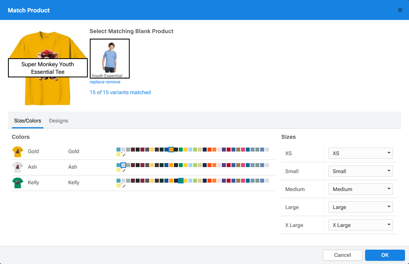The width and height of the screenshot is (409, 264).
Task: Pick dark green swatch in Ash row
Action: [x=162, y=165]
